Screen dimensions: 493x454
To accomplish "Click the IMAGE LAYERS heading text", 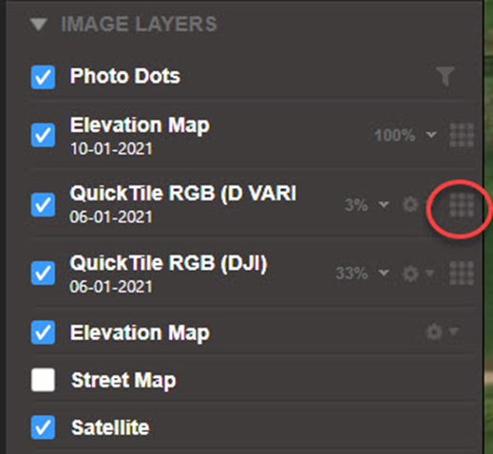I will (x=139, y=24).
